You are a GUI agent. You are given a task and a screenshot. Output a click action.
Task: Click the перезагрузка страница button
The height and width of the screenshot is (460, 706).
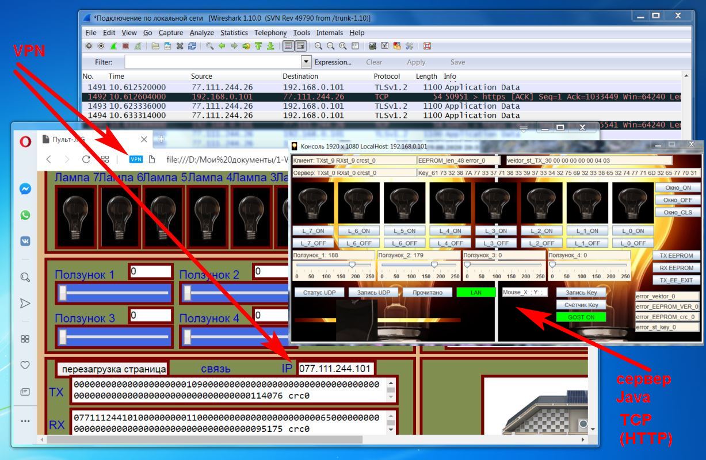(x=114, y=369)
